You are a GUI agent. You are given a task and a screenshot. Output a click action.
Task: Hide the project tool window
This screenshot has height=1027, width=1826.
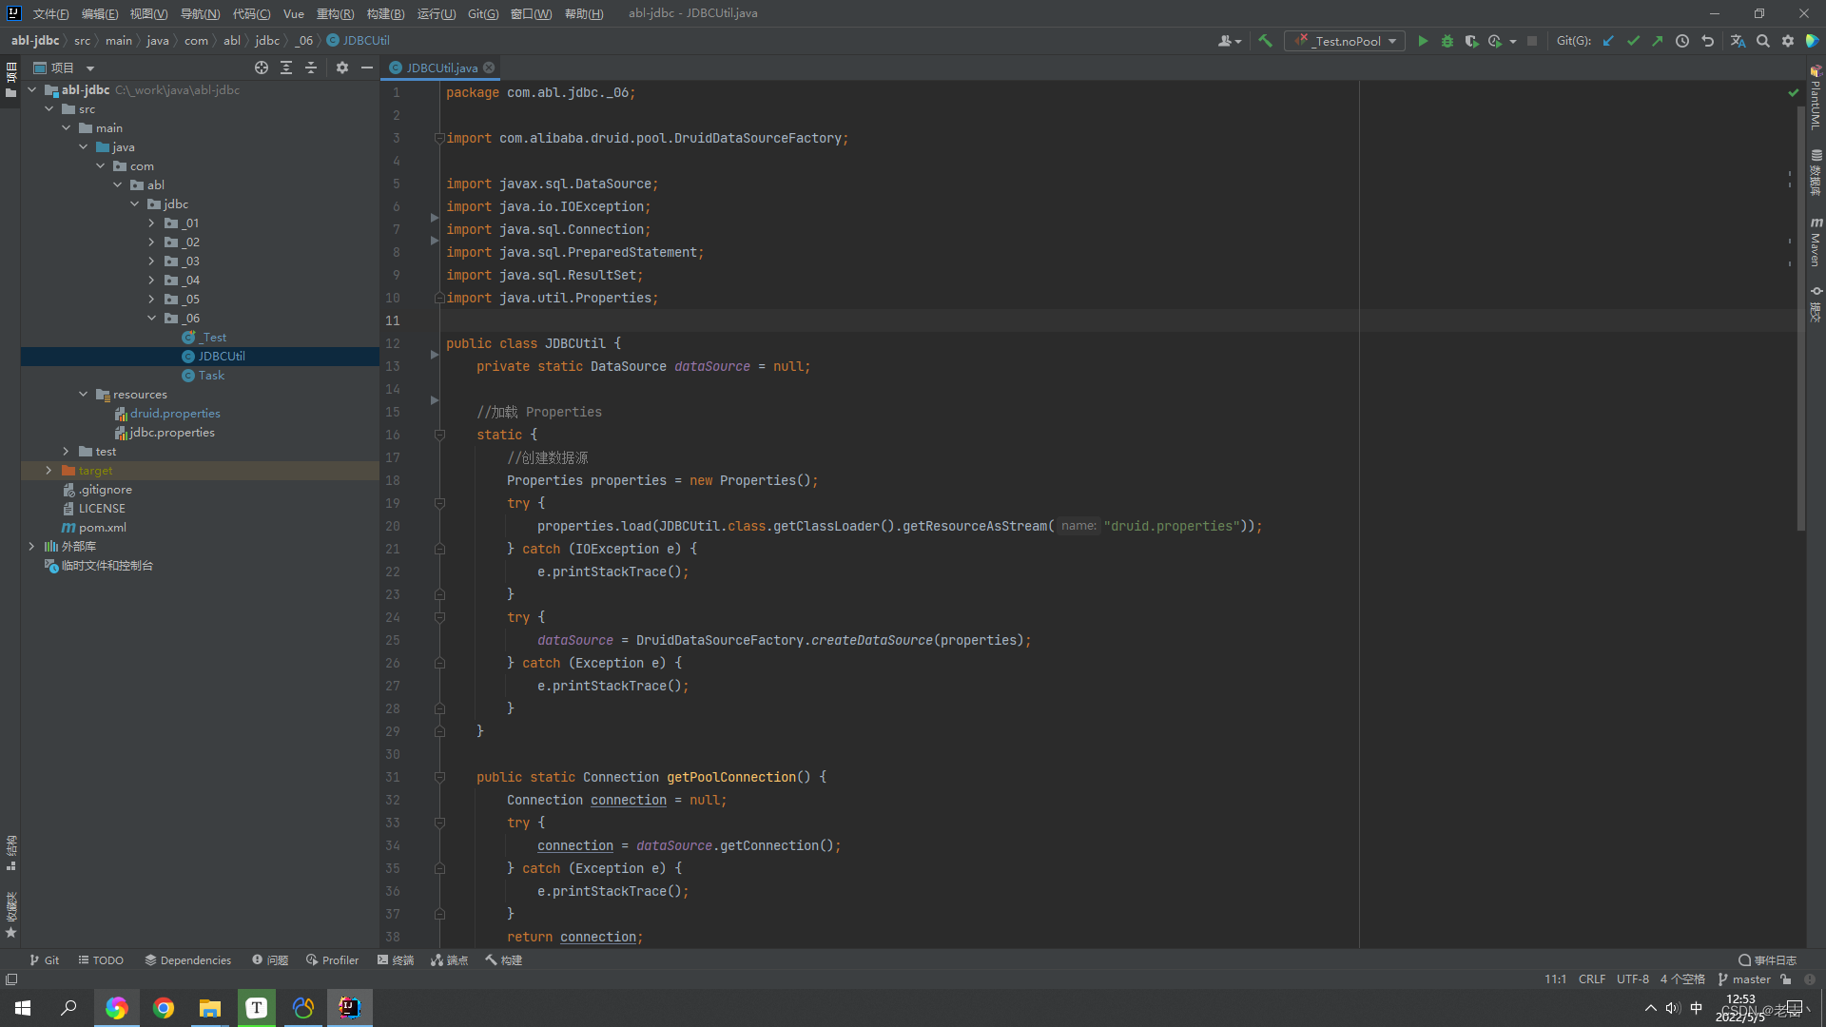pos(367,68)
